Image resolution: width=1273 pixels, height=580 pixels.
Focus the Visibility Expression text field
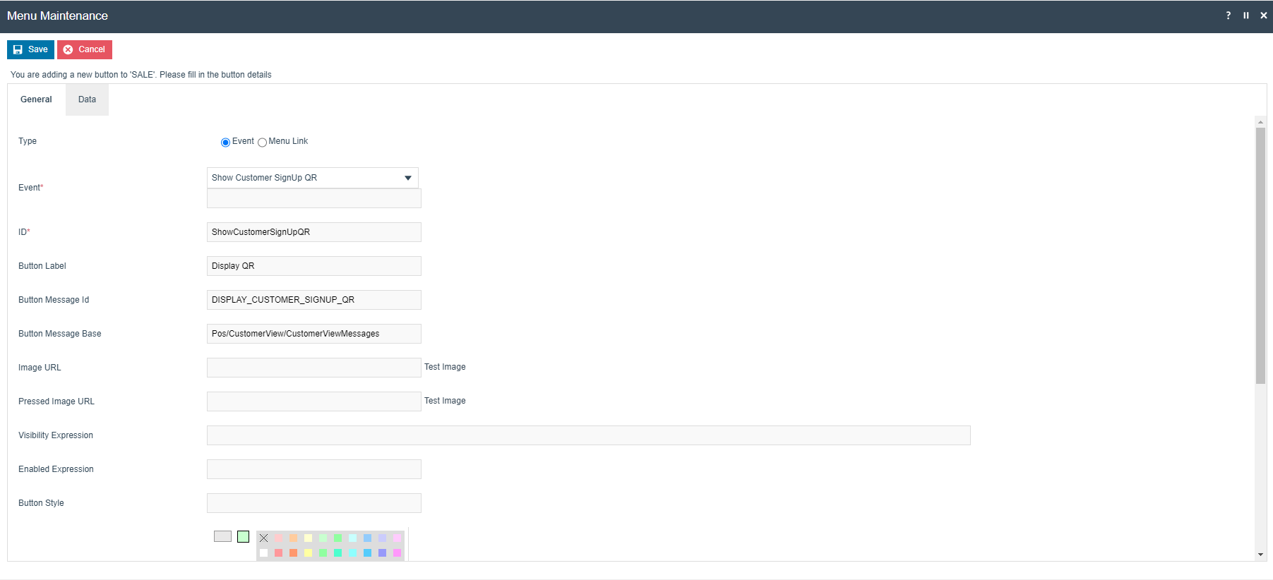(x=588, y=435)
